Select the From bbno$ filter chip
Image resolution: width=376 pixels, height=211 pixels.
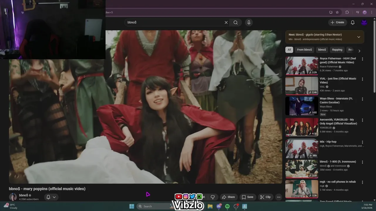304,50
